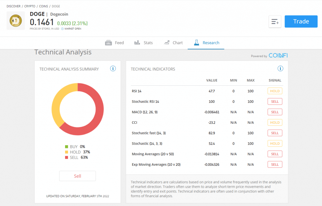Navigate to DISCOVER in the breadcrumb

pyautogui.click(x=14, y=6)
